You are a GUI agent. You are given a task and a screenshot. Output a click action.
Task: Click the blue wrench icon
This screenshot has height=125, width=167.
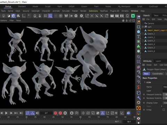click(138, 98)
